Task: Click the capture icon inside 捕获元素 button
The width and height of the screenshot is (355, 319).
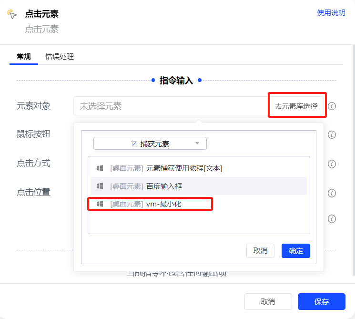Action: coord(134,144)
